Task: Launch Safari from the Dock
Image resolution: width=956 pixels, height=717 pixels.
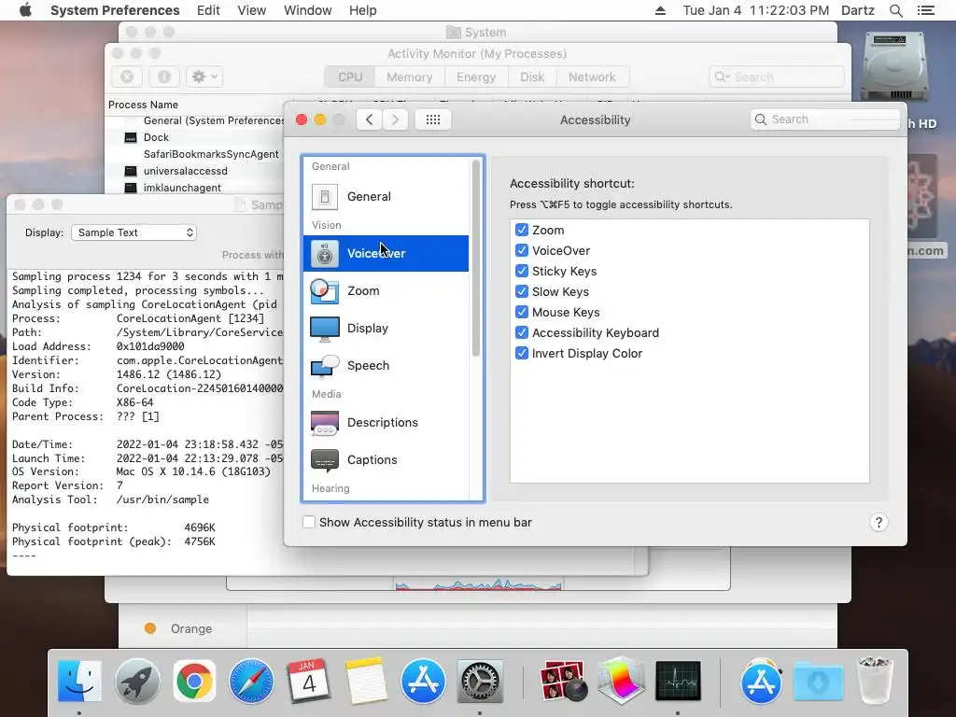Action: click(251, 681)
